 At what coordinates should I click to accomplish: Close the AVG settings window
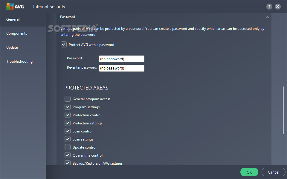click(x=278, y=7)
